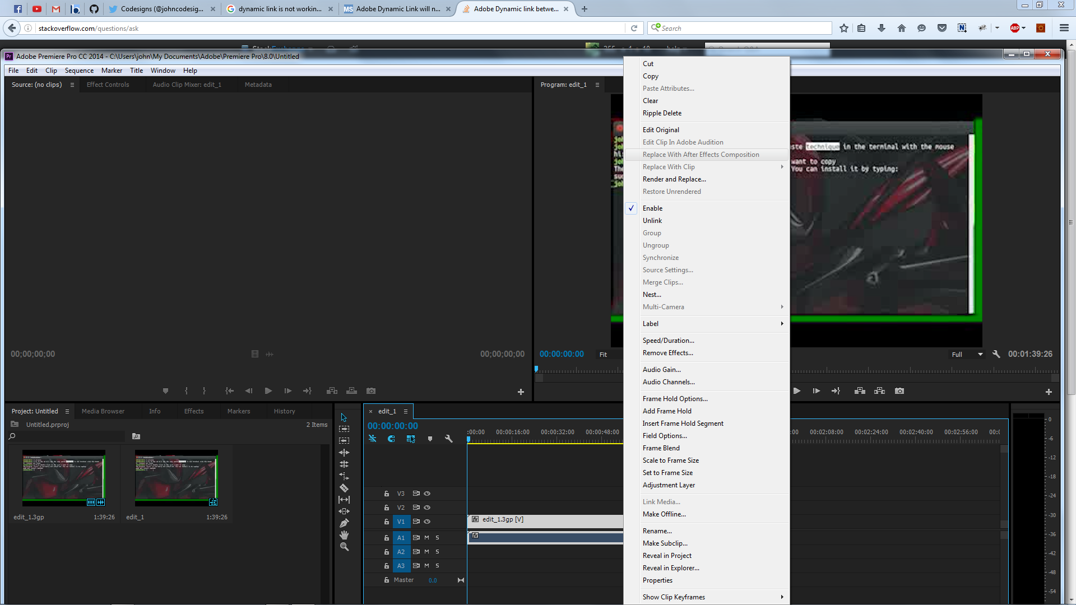The height and width of the screenshot is (605, 1076).
Task: Expand the Label submenu arrow
Action: 782,324
